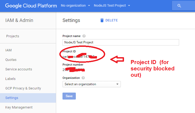Viewport: 195px width, 113px height.
Task: Navigate to Service accounts
Action: (19, 69)
